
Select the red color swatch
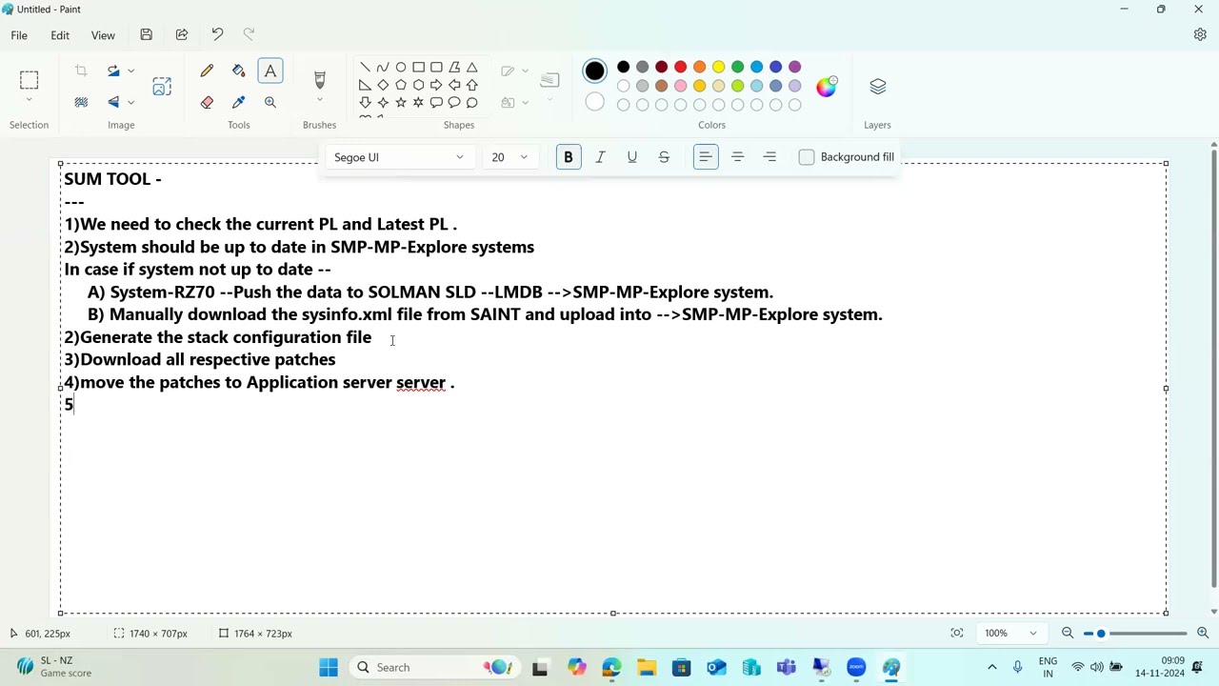tap(680, 67)
